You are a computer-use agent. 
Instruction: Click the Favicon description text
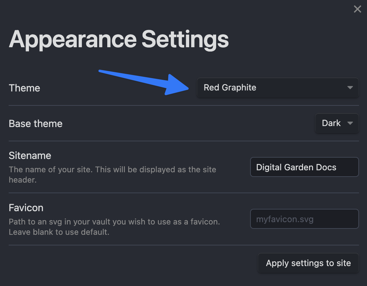tap(114, 226)
